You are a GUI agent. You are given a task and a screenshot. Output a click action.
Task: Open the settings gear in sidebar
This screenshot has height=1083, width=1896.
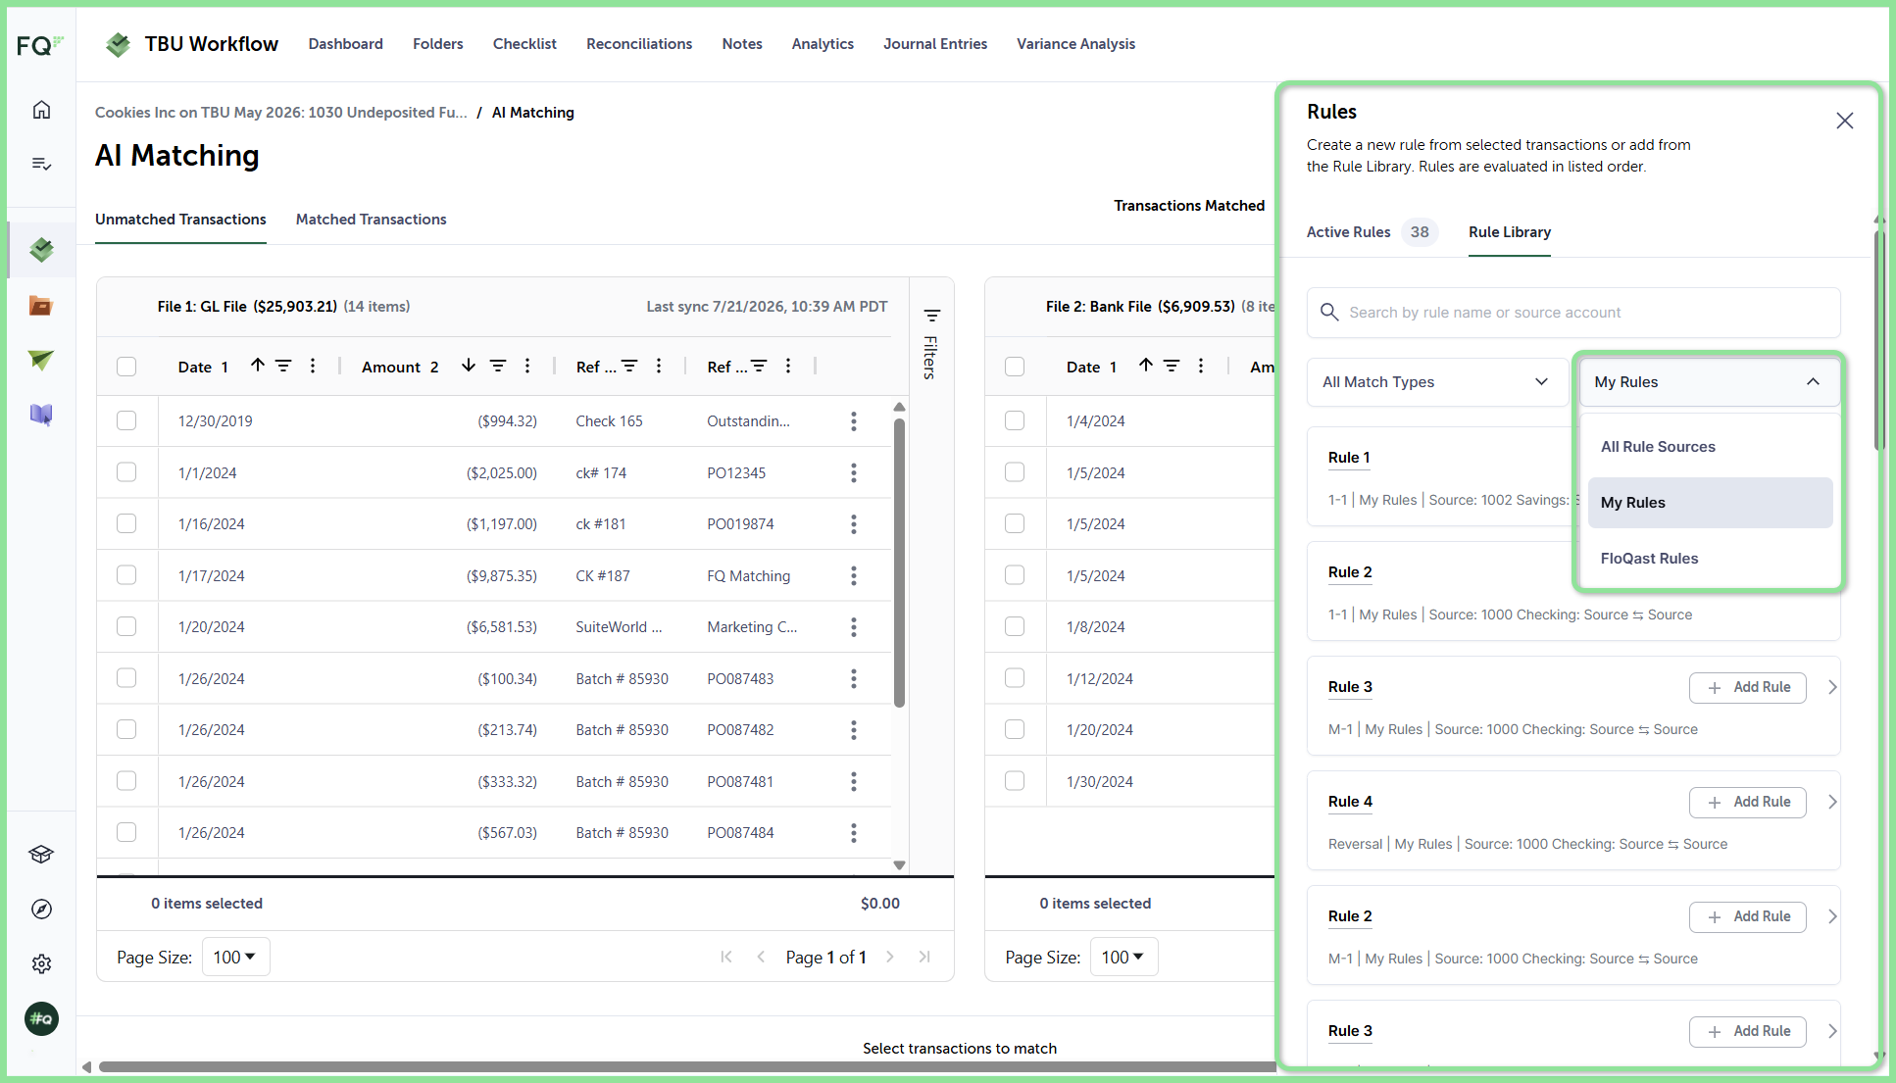[x=41, y=964]
